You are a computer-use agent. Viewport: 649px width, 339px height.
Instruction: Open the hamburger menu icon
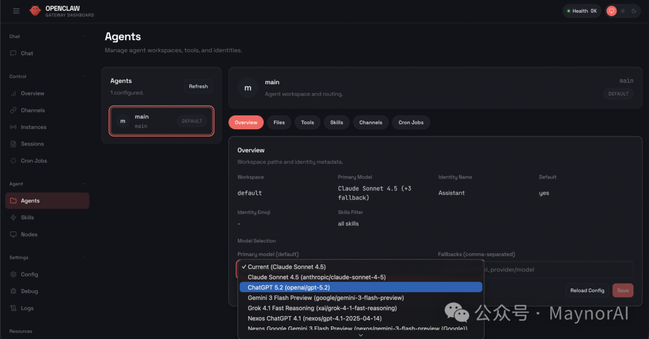click(16, 11)
